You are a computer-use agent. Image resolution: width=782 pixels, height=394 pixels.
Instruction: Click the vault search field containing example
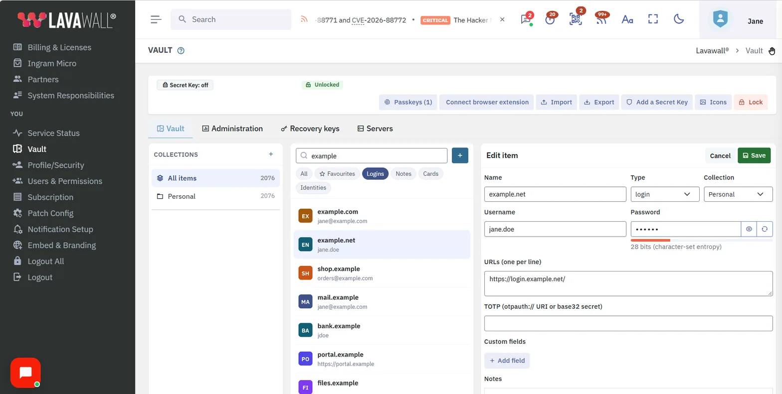click(372, 156)
